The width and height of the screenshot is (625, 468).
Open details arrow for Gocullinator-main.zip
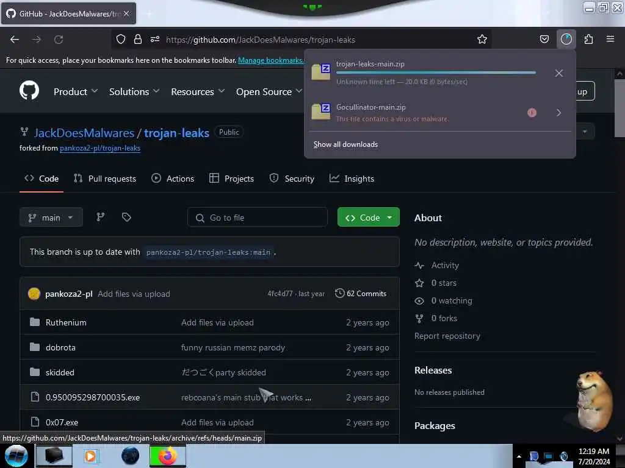[559, 113]
